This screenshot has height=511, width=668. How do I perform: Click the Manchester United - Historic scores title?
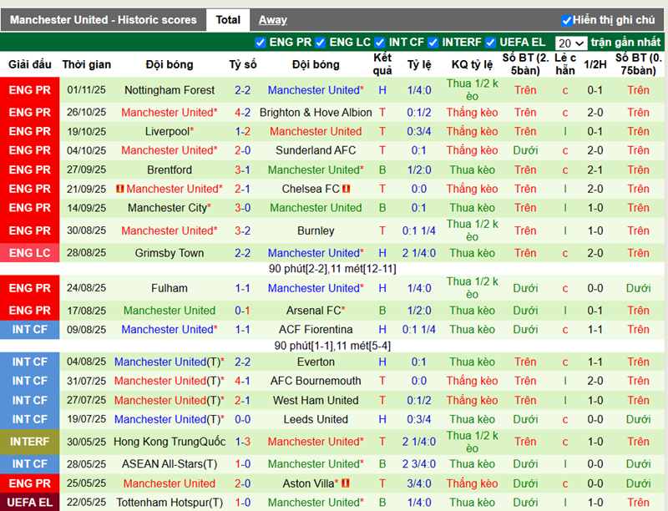pos(103,20)
